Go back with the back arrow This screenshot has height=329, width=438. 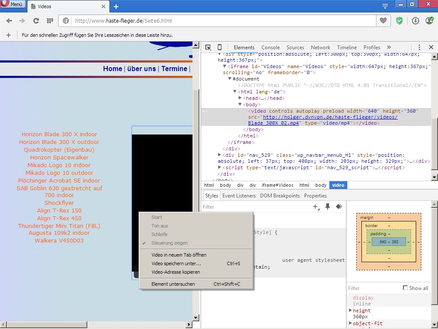coord(9,21)
